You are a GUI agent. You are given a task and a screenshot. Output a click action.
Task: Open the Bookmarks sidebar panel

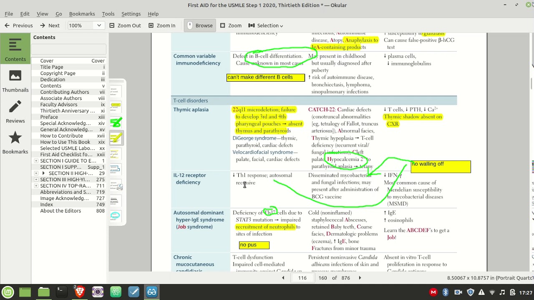click(x=15, y=142)
